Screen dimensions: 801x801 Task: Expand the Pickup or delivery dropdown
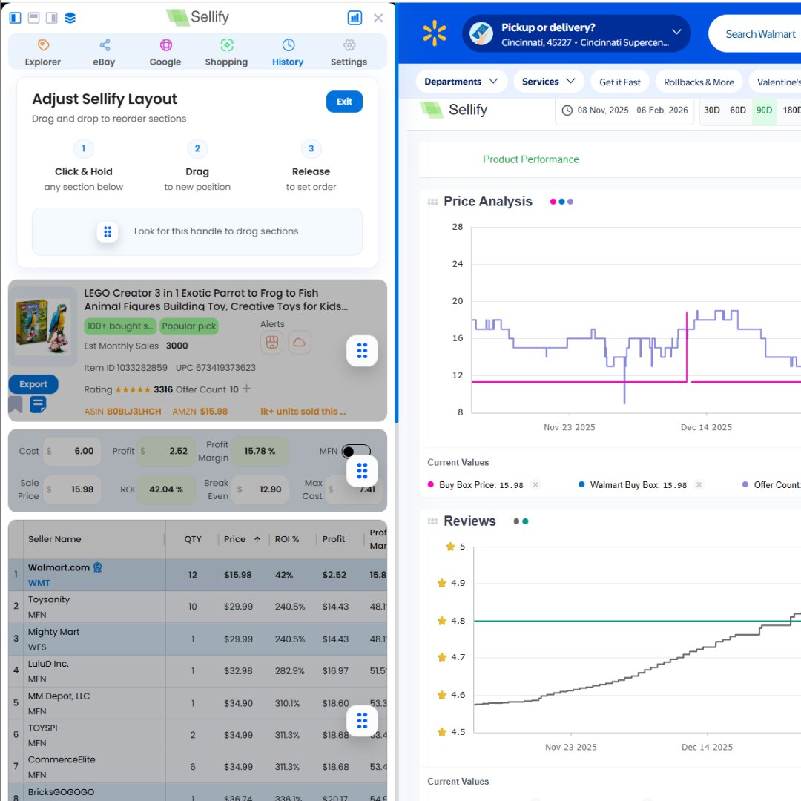point(576,33)
